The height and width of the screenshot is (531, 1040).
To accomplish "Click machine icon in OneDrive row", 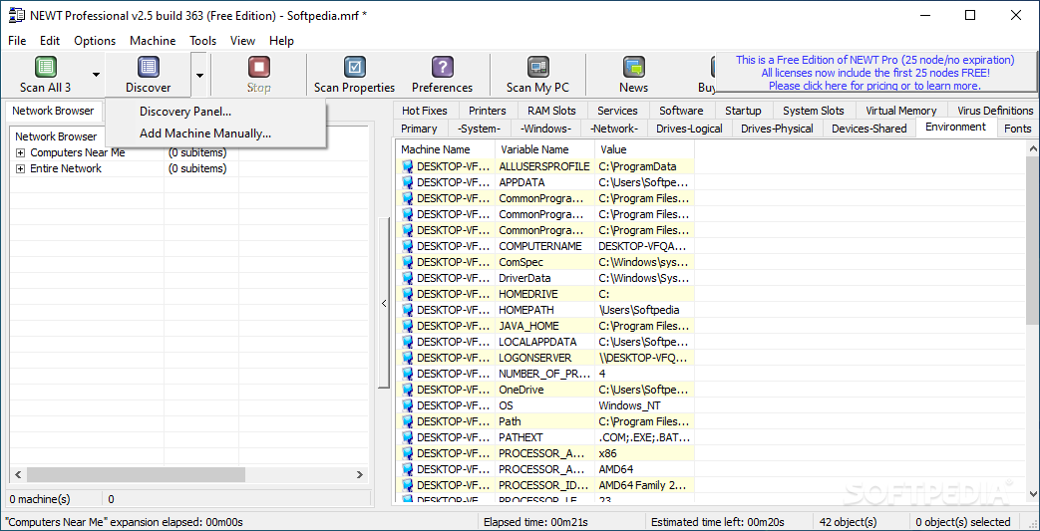I will click(408, 390).
